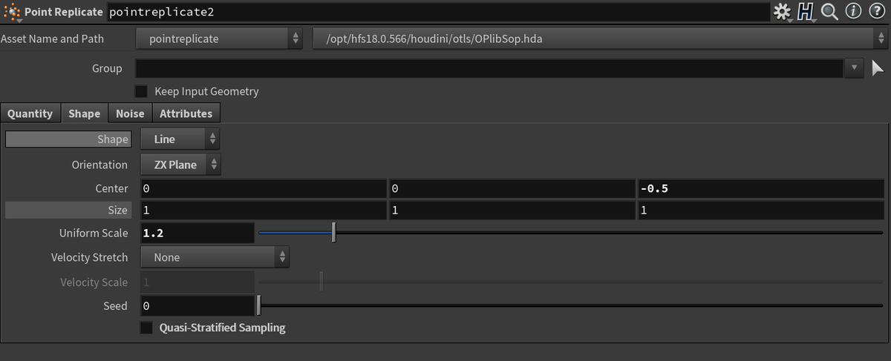Viewport: 891px width, 361px height.
Task: Click the Size Y field
Action: [512, 211]
